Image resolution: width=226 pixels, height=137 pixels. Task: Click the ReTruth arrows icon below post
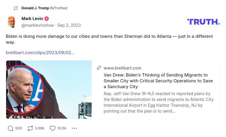point(30,128)
